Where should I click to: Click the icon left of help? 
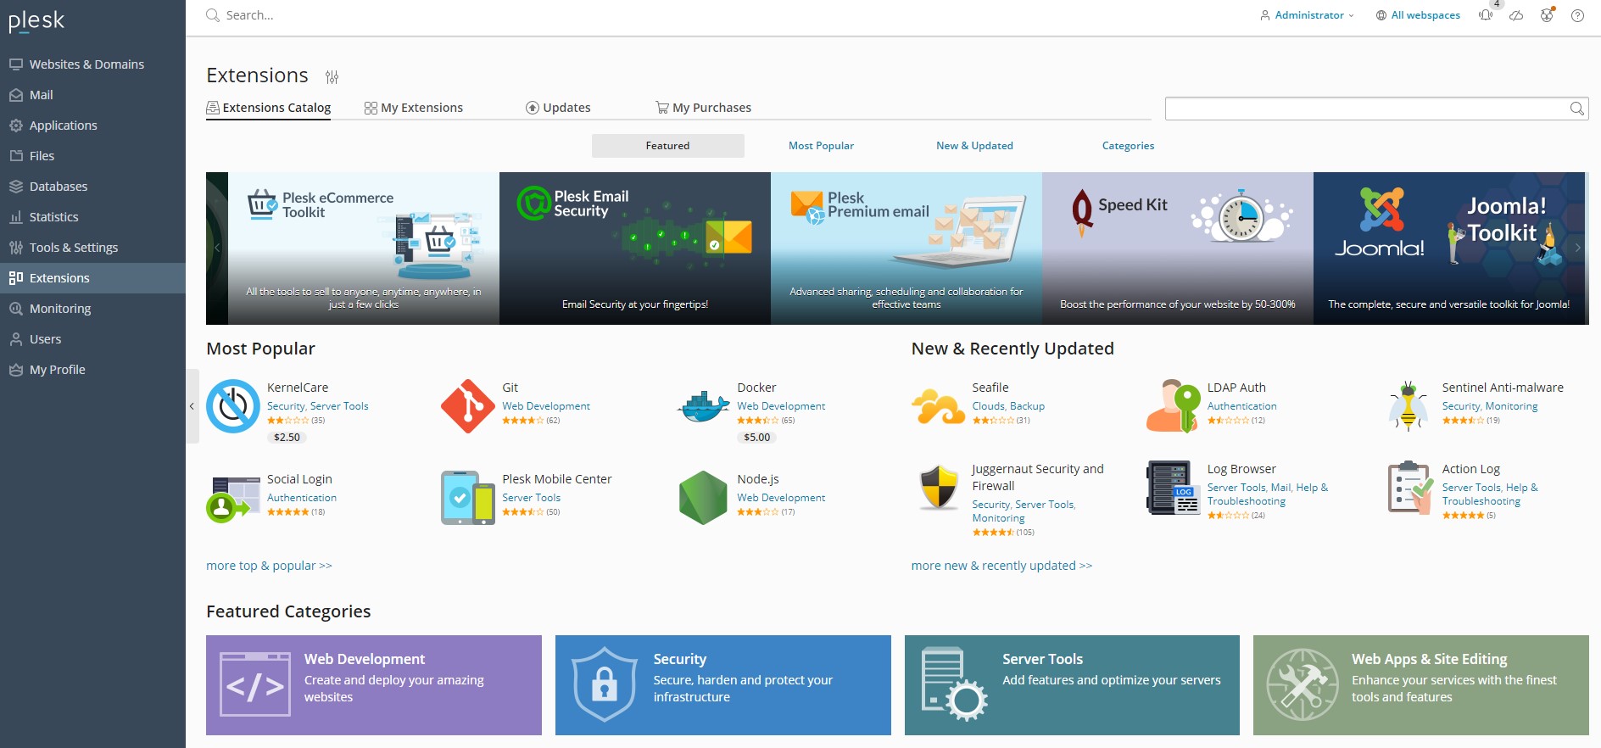point(1547,15)
